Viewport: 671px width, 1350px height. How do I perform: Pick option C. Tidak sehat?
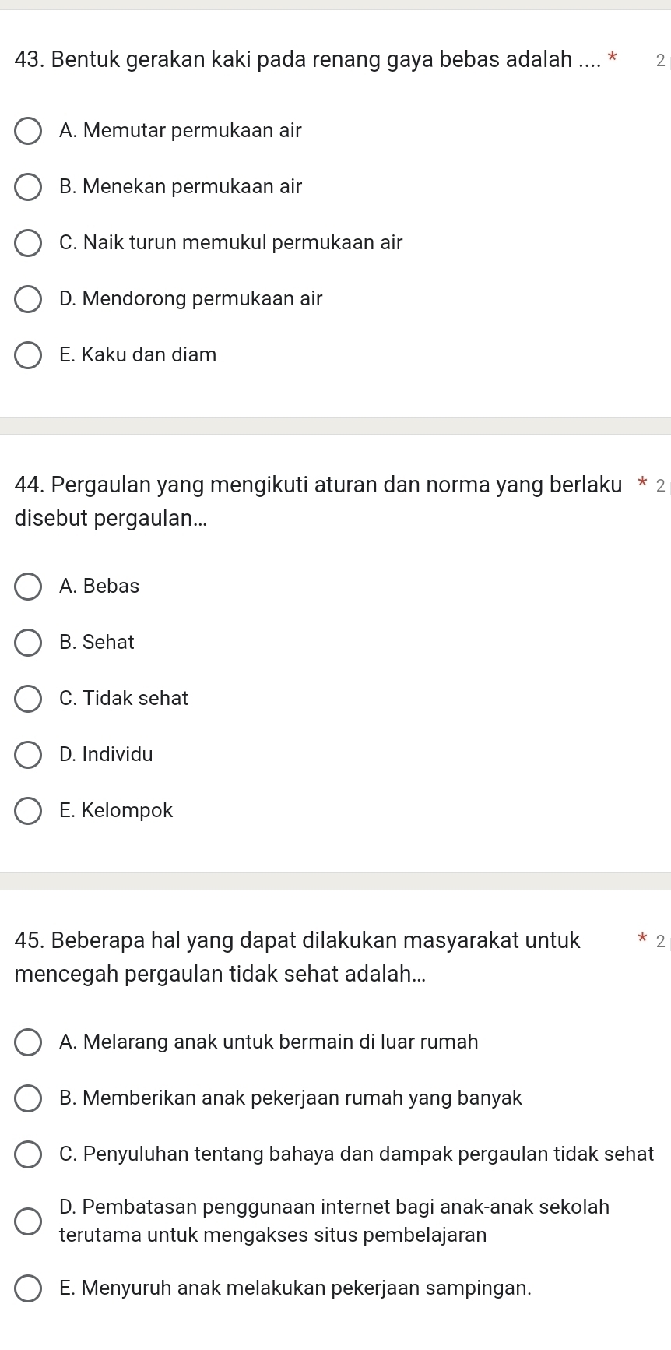pyautogui.click(x=29, y=699)
